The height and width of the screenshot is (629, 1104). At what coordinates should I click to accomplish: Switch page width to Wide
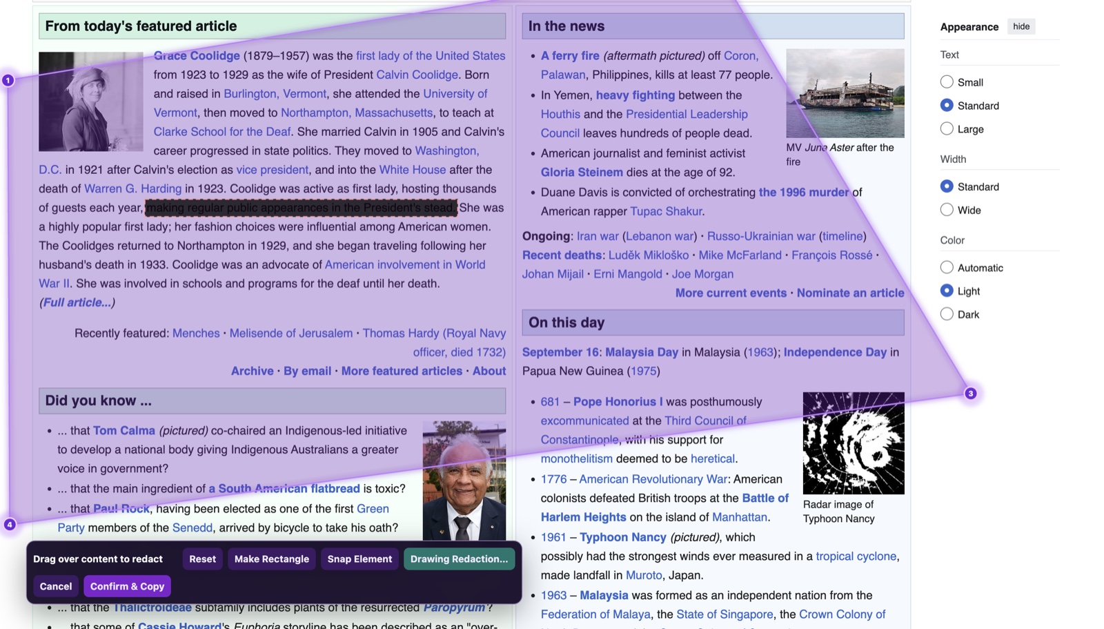[947, 210]
